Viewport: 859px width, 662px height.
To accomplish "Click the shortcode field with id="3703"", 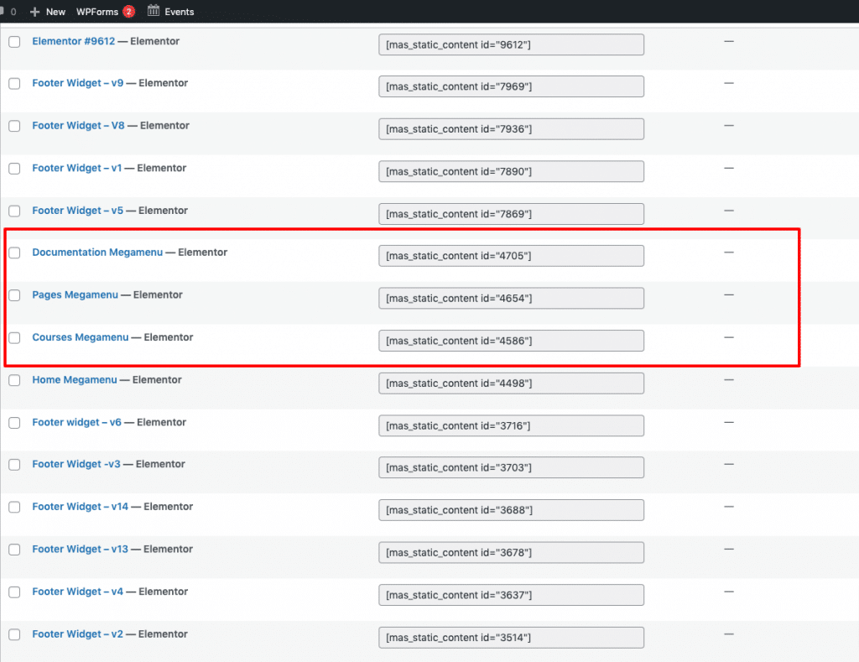I will point(511,467).
